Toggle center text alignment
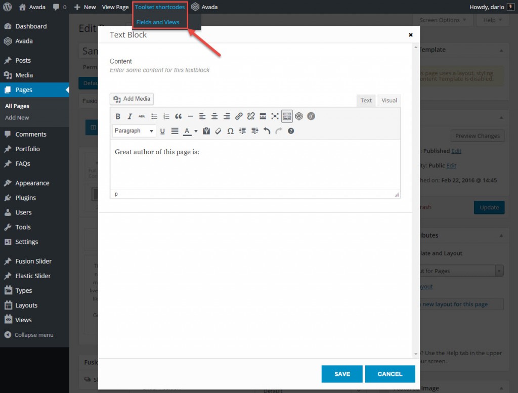 pos(214,116)
